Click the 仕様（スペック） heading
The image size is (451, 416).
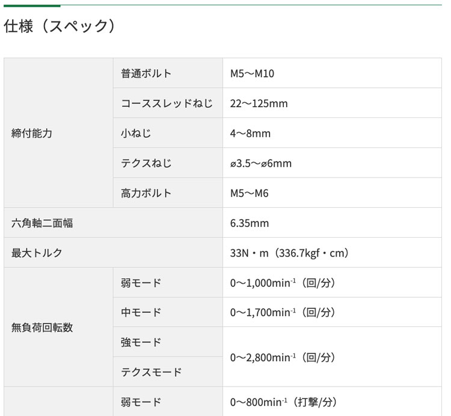point(59,26)
